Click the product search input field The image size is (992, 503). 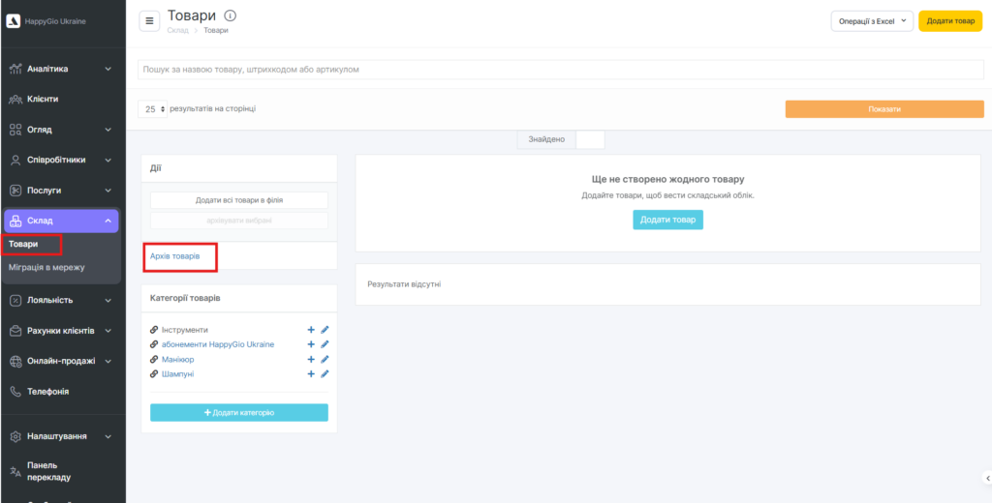[562, 70]
